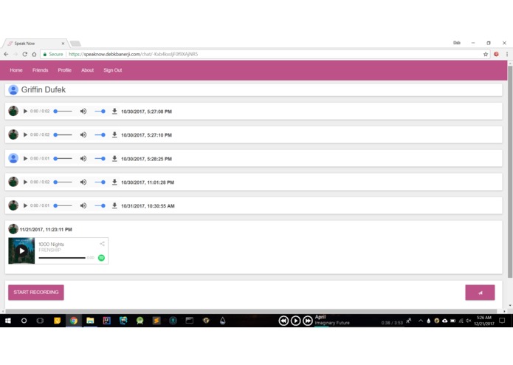Image resolution: width=513 pixels, height=365 pixels.
Task: Open the Friends nav item
Action: (x=41, y=70)
